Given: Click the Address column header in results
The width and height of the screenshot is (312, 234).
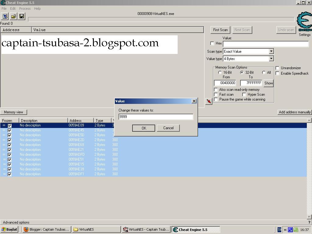Looking at the screenshot, I should [16, 30].
